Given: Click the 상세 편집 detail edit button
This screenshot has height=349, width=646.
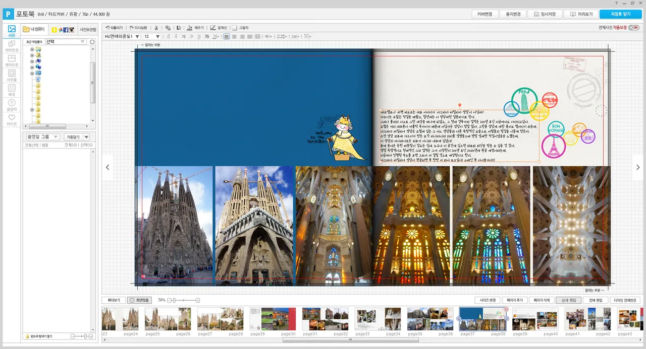Looking at the screenshot, I should [x=569, y=300].
